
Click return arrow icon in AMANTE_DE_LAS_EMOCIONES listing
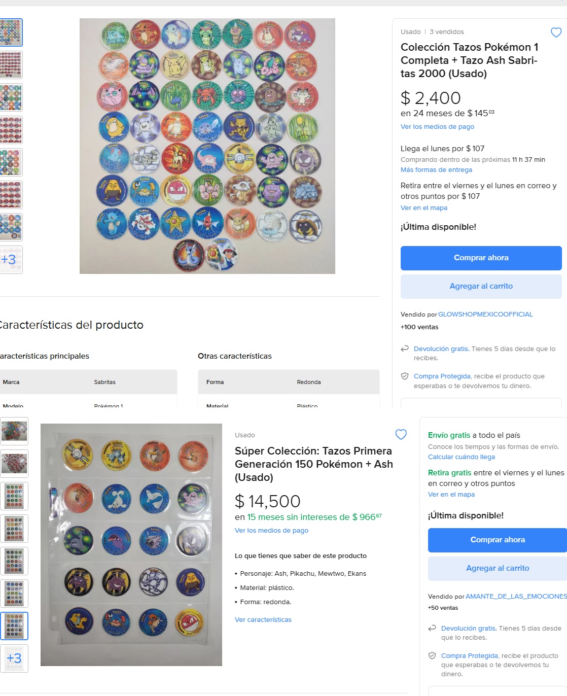tap(432, 628)
